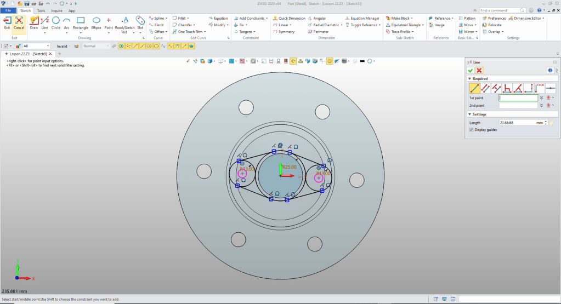This screenshot has width=561, height=304.
Task: Select the Circle drawing tool
Action: 56,21
